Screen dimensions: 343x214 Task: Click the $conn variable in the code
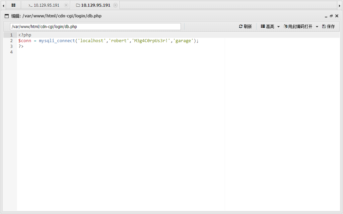(25, 40)
